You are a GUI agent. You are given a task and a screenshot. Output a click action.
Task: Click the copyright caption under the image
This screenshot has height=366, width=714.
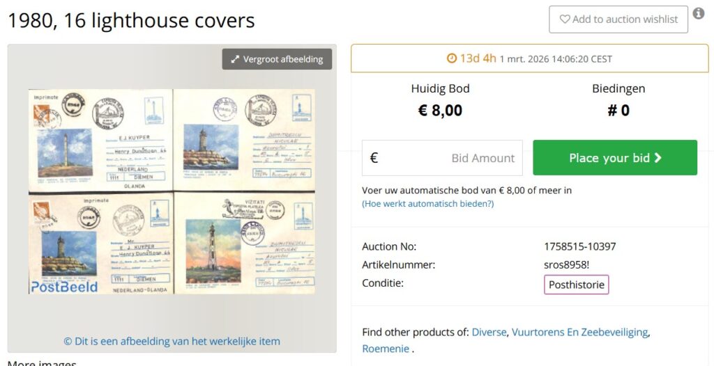[x=172, y=341]
